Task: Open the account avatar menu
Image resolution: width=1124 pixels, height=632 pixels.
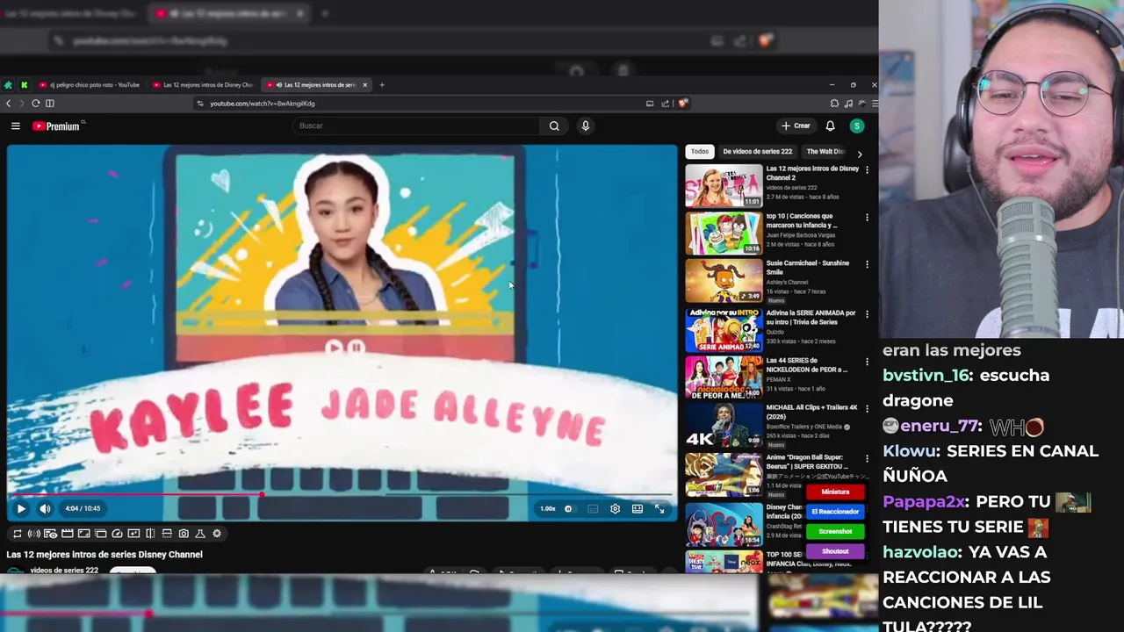Action: coord(857,126)
